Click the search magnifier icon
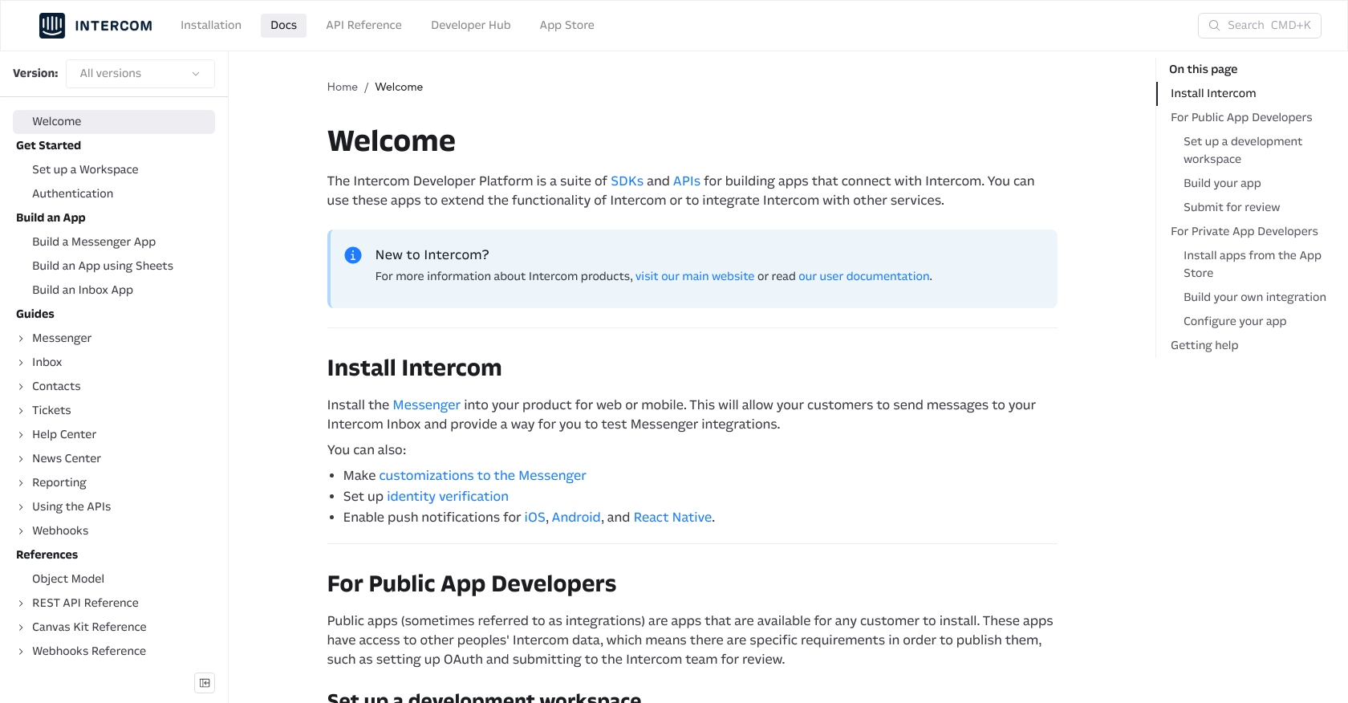Viewport: 1348px width, 703px height. [x=1214, y=26]
